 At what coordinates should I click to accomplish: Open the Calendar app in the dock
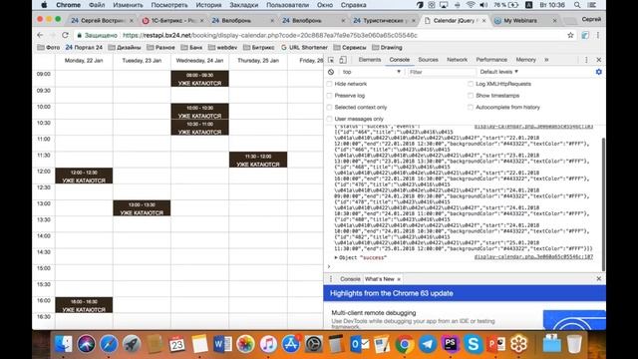[x=176, y=344]
